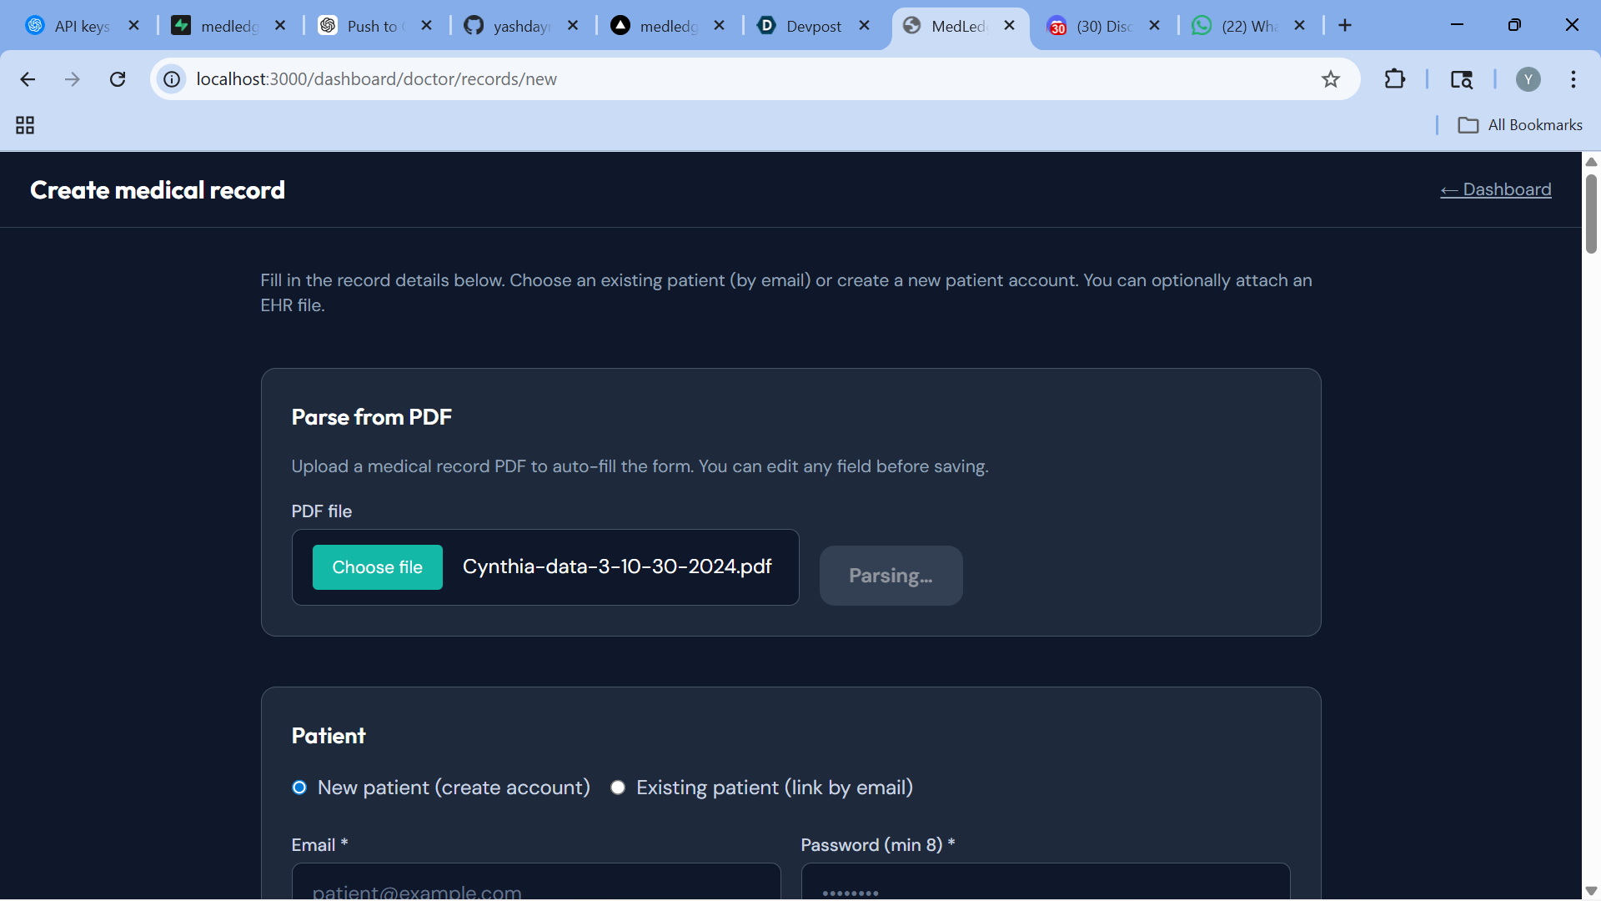This screenshot has width=1601, height=901.
Task: Click the page vertical scrollbar thumb
Action: (x=1591, y=213)
